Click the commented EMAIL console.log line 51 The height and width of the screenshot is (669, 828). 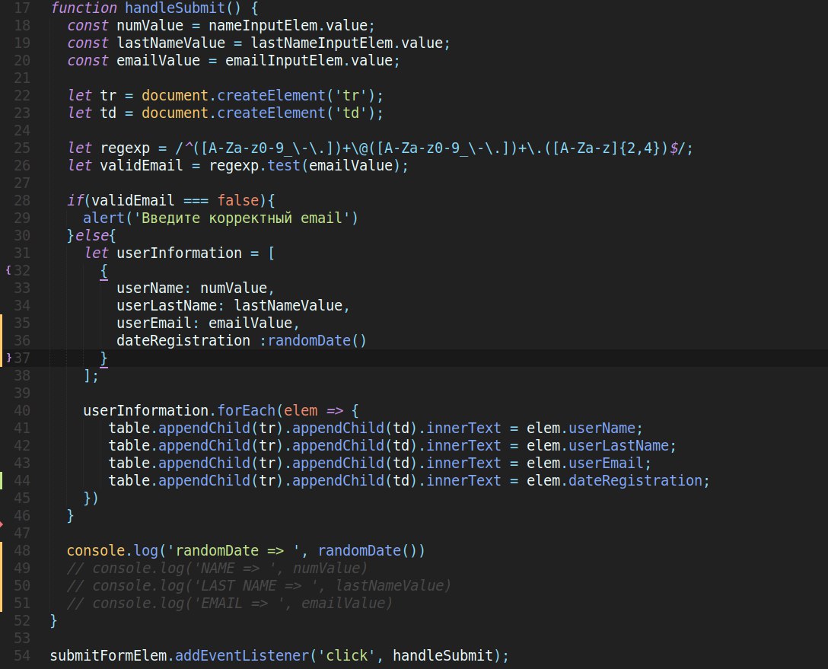point(230,603)
